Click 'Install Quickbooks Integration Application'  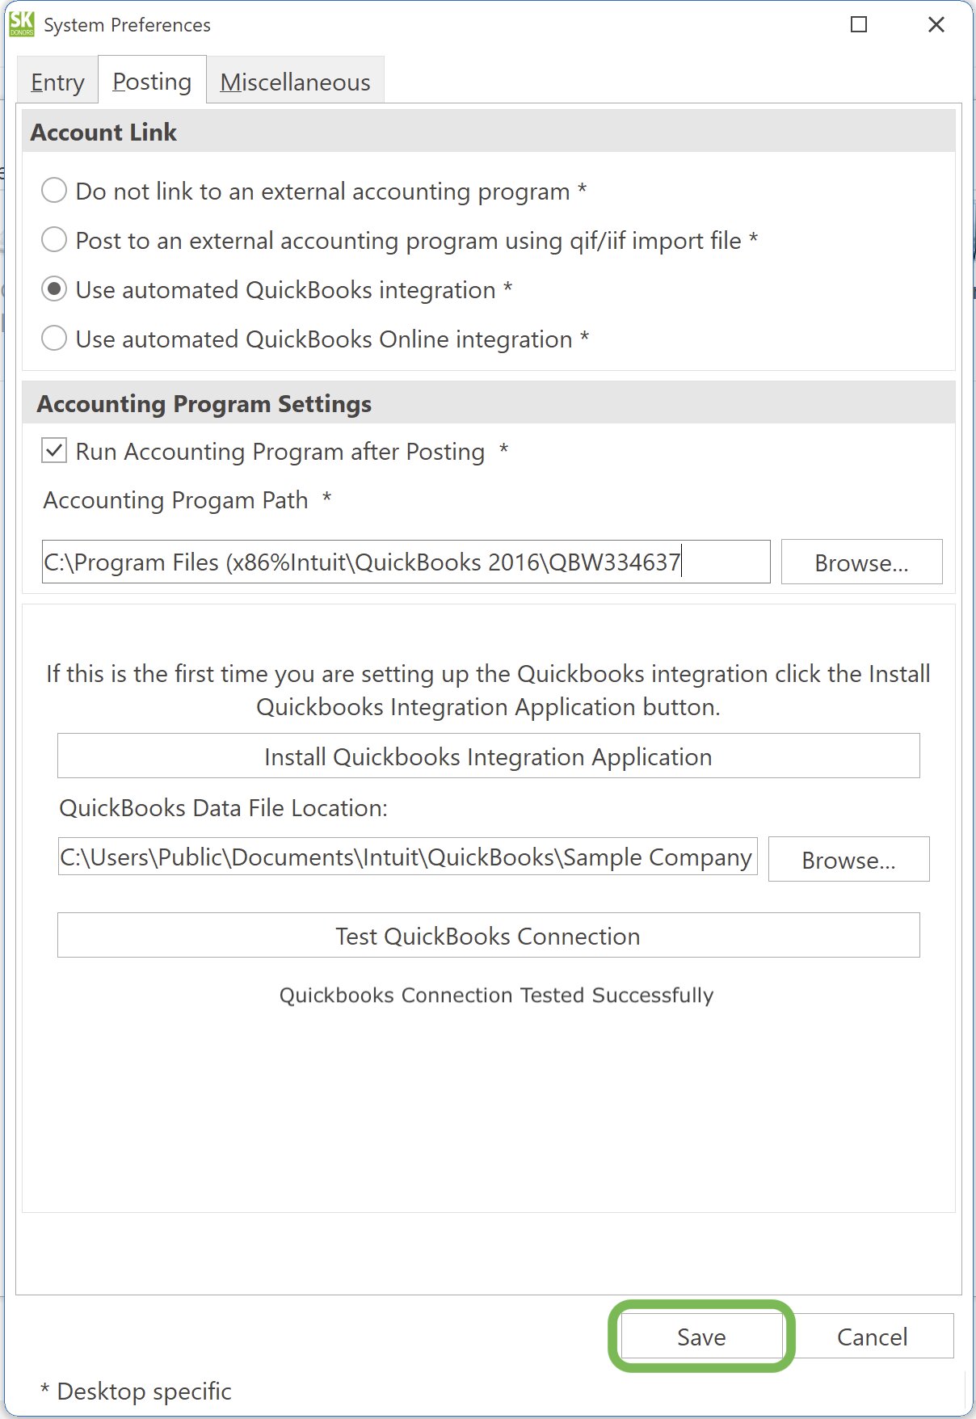(487, 756)
